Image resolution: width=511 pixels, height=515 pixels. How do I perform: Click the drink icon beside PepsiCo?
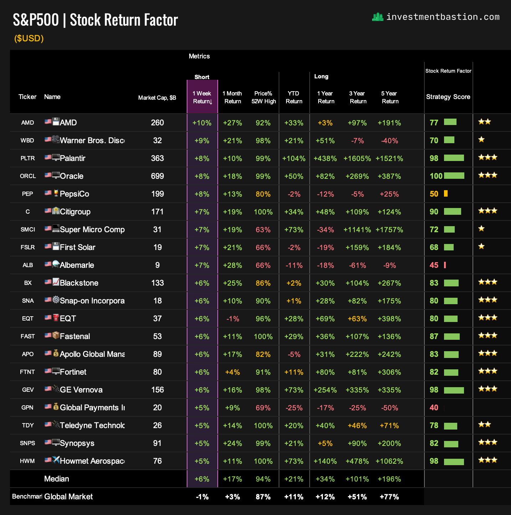click(56, 193)
